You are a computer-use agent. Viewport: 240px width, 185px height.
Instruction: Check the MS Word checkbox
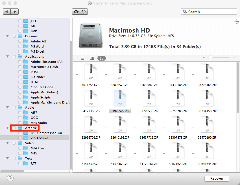20,46
